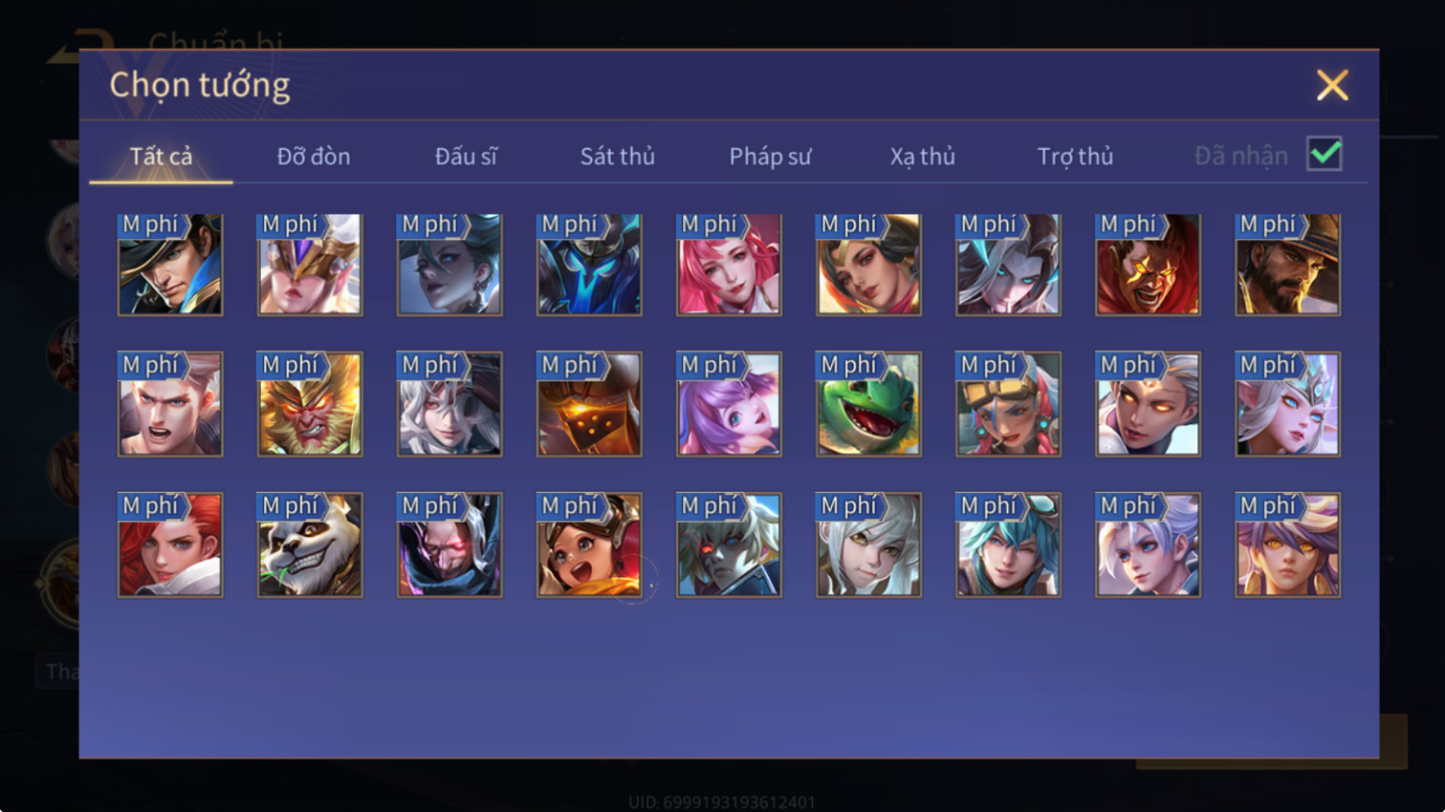Screen dimensions: 1445x812
Task: Filter heroes by Pháp sư tab
Action: tap(771, 156)
